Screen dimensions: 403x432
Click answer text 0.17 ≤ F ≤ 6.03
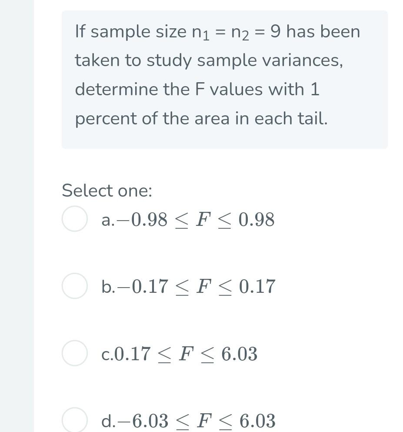pos(186,354)
